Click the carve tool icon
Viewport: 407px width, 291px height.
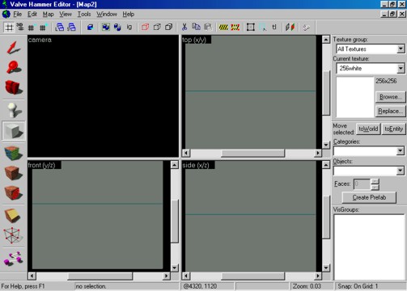(90, 27)
